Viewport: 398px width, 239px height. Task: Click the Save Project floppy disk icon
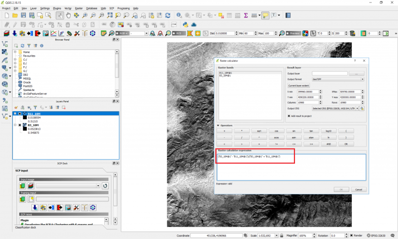[x=23, y=16]
